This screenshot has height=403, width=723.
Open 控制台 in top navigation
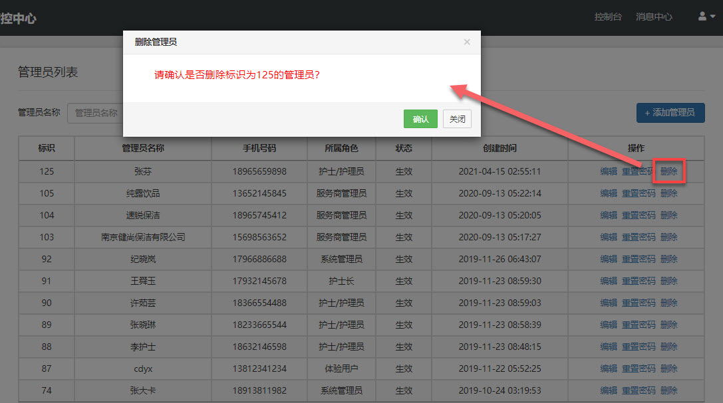pos(608,17)
